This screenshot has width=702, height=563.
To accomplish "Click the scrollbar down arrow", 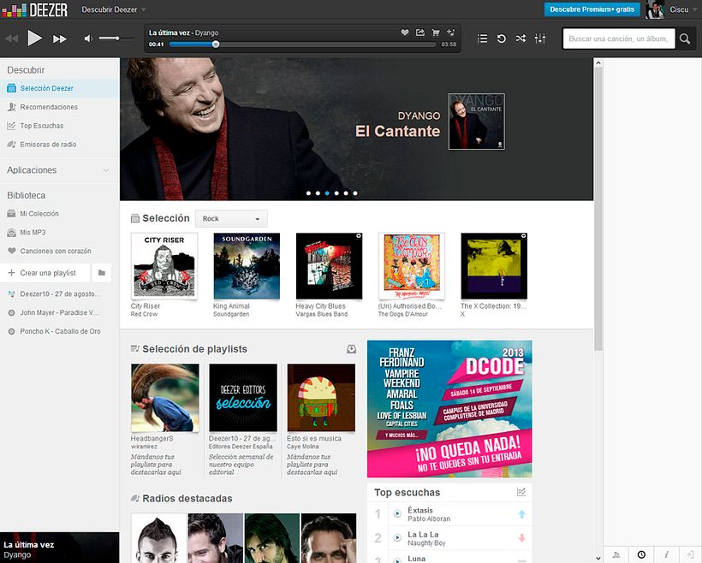I will [x=598, y=558].
